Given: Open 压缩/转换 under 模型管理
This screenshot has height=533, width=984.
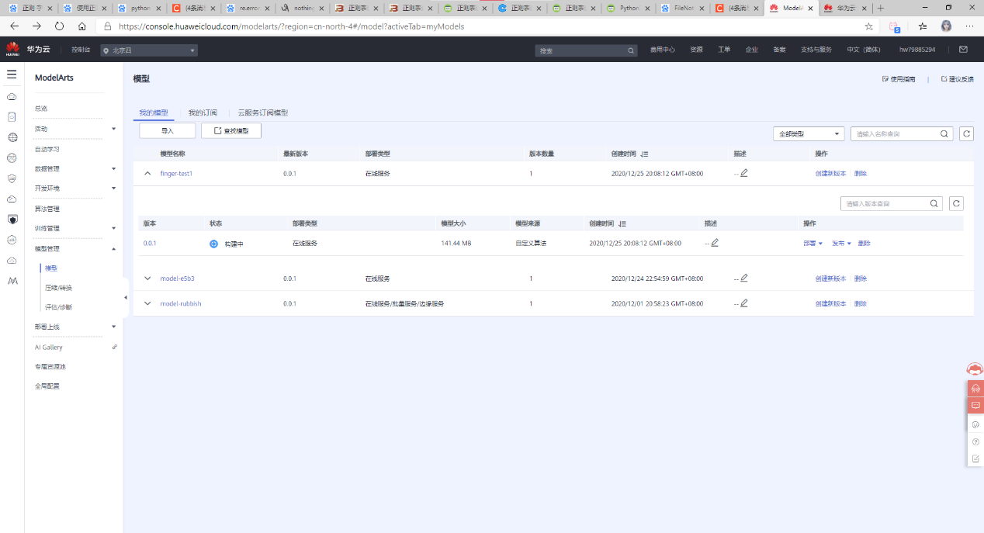Looking at the screenshot, I should (x=58, y=287).
